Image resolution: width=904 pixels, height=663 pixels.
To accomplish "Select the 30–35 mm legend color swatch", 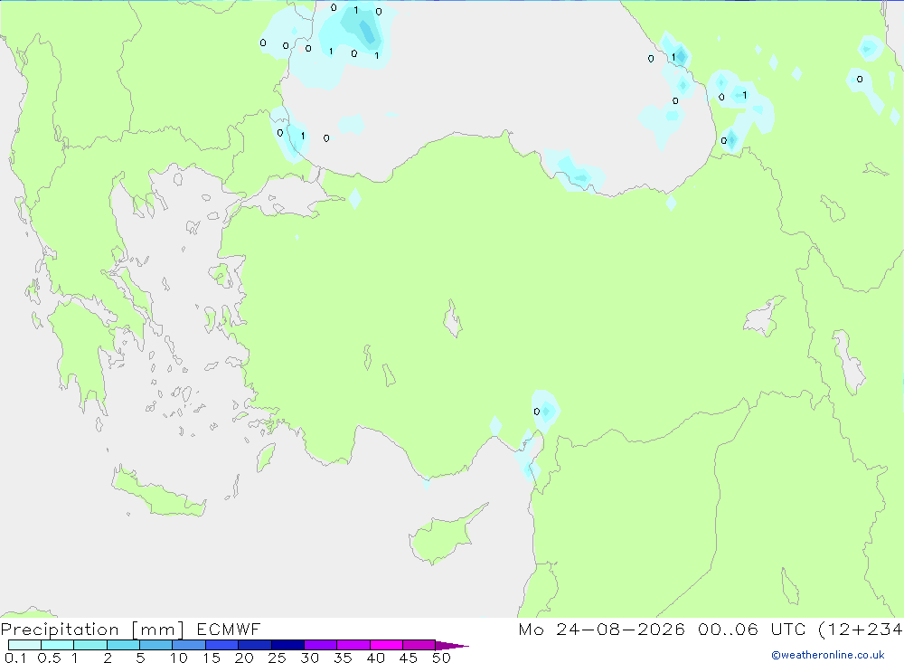I will [321, 645].
